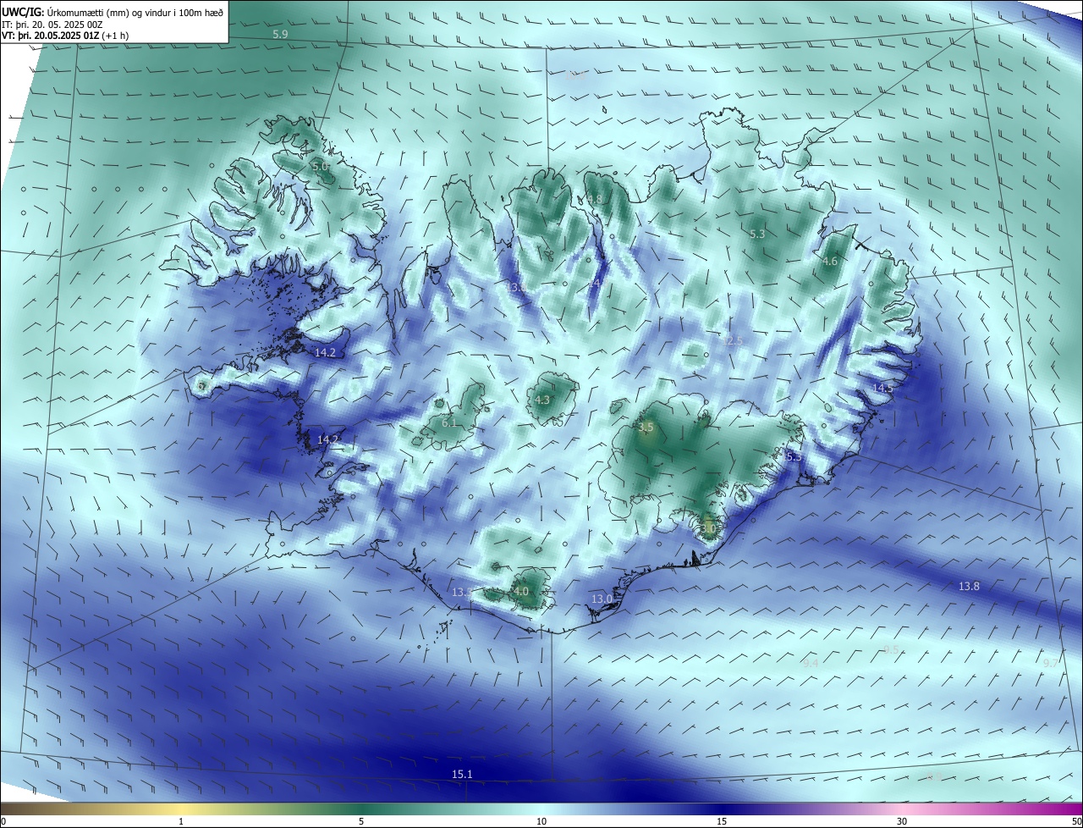Click the 13.0 value label
The width and height of the screenshot is (1083, 828).
coord(602,599)
